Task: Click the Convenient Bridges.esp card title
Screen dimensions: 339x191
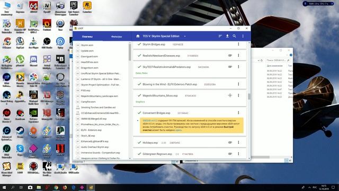Action: pos(156,113)
